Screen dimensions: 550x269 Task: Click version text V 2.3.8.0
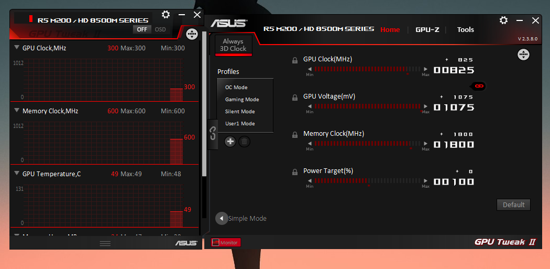click(x=527, y=39)
